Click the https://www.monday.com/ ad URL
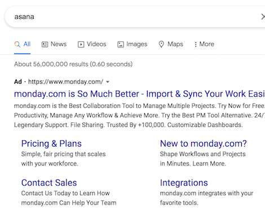 point(65,82)
